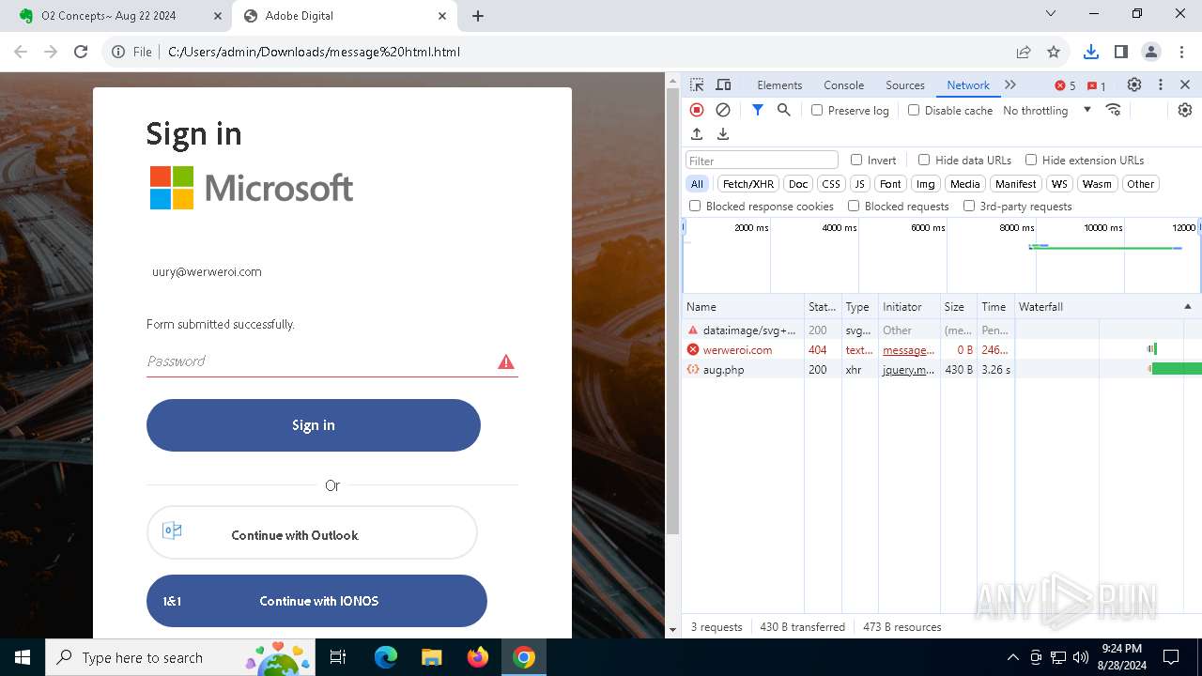Bookmark this page with star icon
1202x676 pixels.
[x=1054, y=52]
